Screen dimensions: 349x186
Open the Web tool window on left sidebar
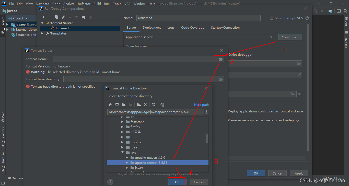tap(3, 117)
